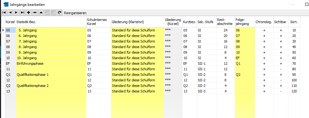The width and height of the screenshot is (309, 118).
Task: Select Kürzel cell 'Q2'
Action: (x=10, y=86)
